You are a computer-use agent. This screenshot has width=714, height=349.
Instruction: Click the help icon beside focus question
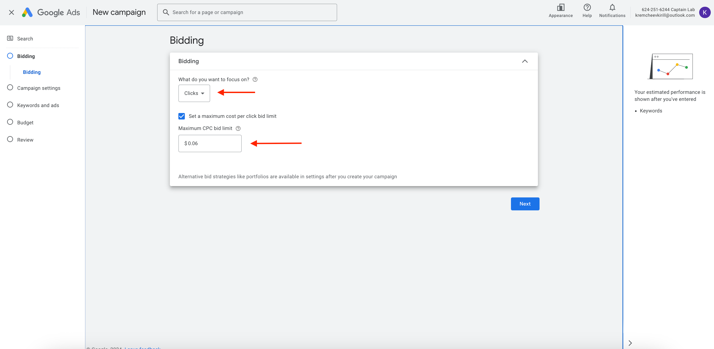pos(255,80)
